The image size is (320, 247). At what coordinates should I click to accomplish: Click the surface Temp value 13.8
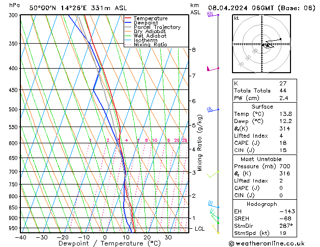pos(286,114)
